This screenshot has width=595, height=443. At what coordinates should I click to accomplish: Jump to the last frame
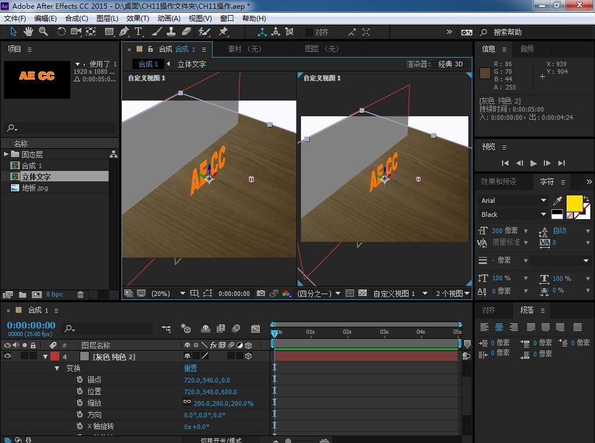pos(562,163)
